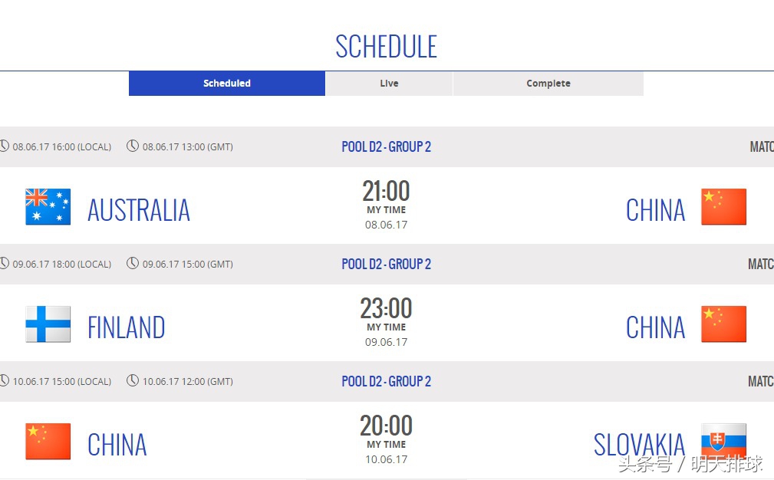
Task: Click the Australia flag icon
Action: click(48, 207)
